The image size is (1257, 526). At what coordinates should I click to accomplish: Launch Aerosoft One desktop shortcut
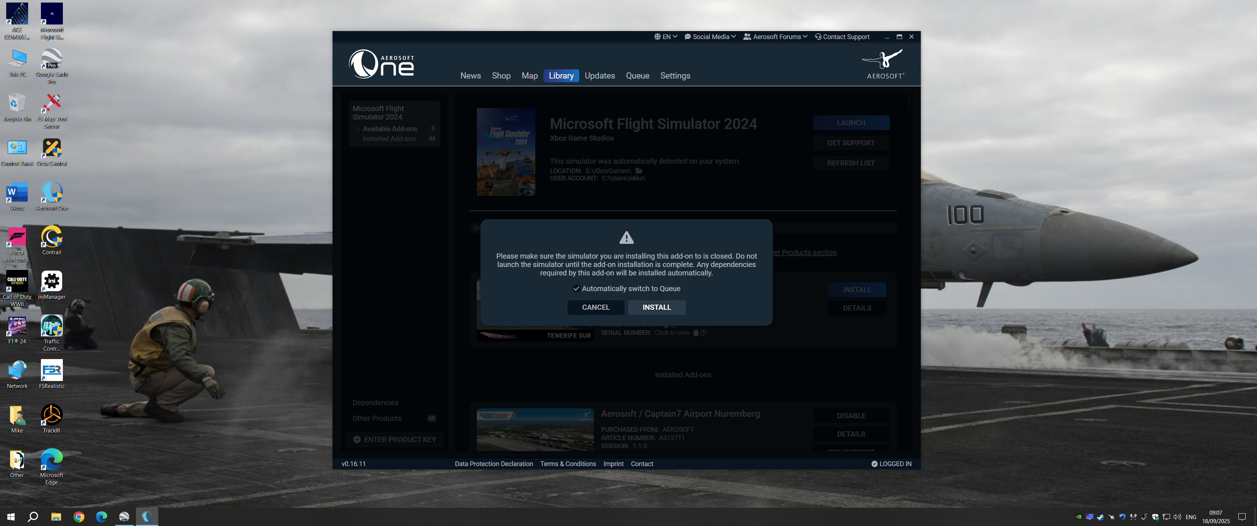click(x=52, y=196)
